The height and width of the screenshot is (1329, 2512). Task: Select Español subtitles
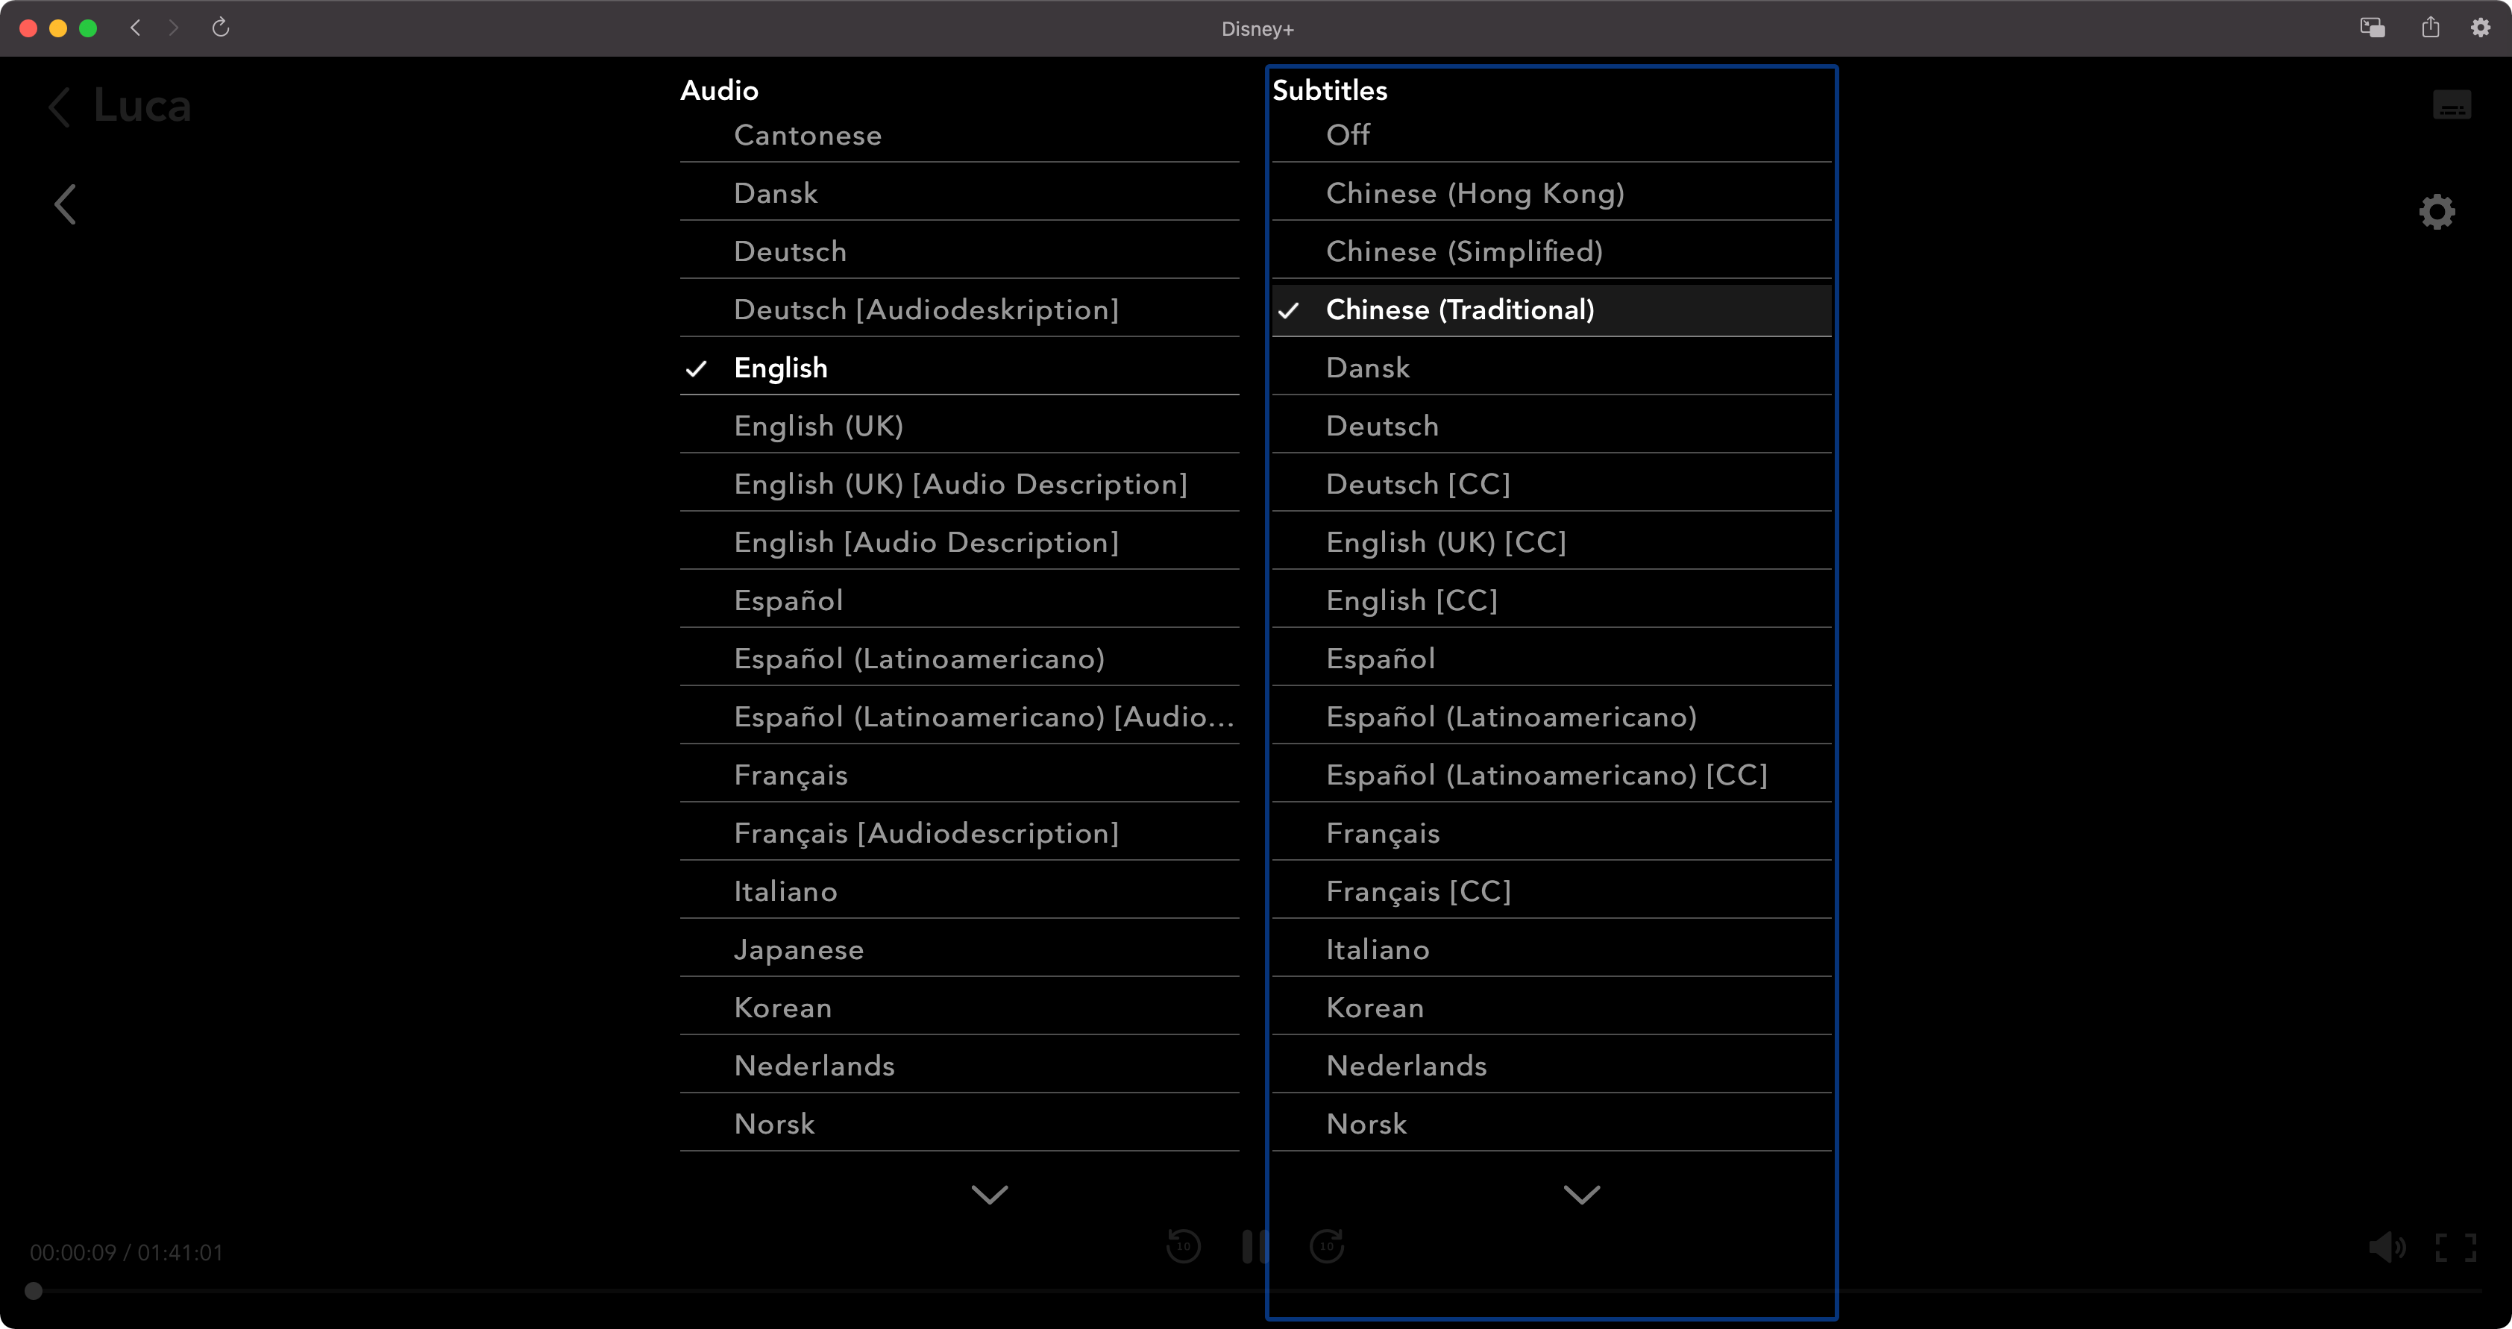pos(1551,659)
